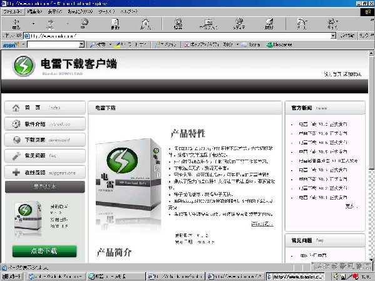Expand the Back button history arrow
Viewport: 375px width, 281px height.
point(33,24)
